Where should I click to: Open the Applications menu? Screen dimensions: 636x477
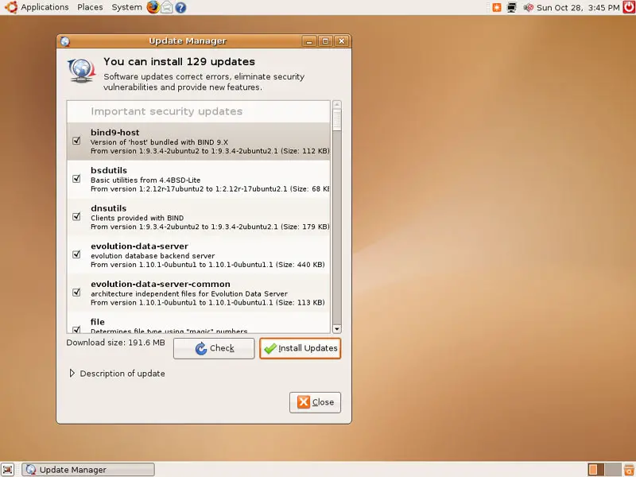(45, 7)
